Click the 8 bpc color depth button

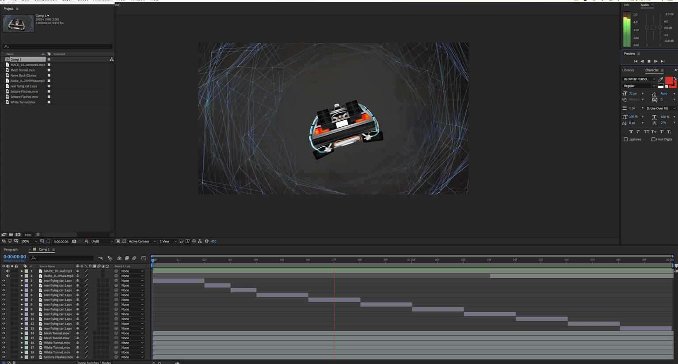tap(28, 235)
